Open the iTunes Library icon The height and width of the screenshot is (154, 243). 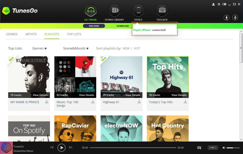114,11
